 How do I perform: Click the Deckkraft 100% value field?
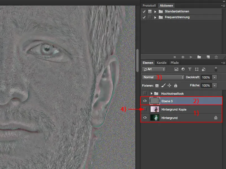[x=206, y=77]
